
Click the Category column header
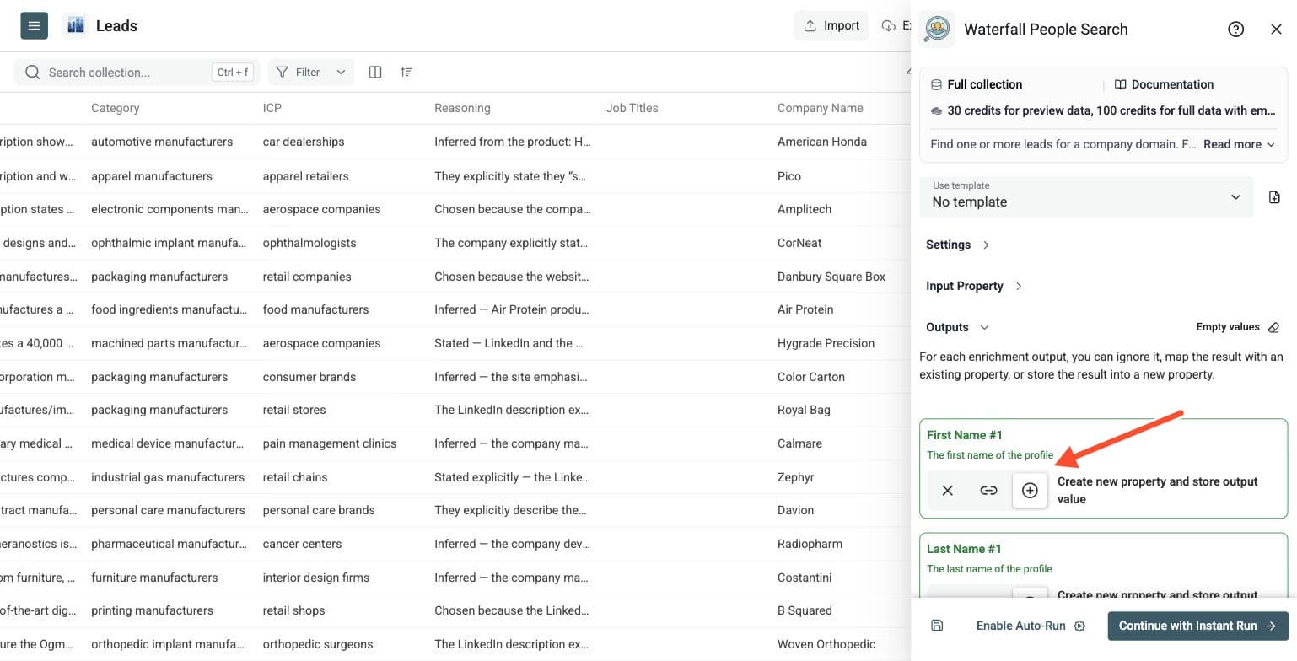coord(116,108)
